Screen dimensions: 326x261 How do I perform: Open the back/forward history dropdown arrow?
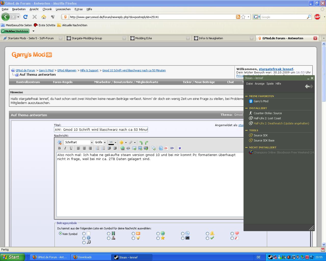(18, 17)
